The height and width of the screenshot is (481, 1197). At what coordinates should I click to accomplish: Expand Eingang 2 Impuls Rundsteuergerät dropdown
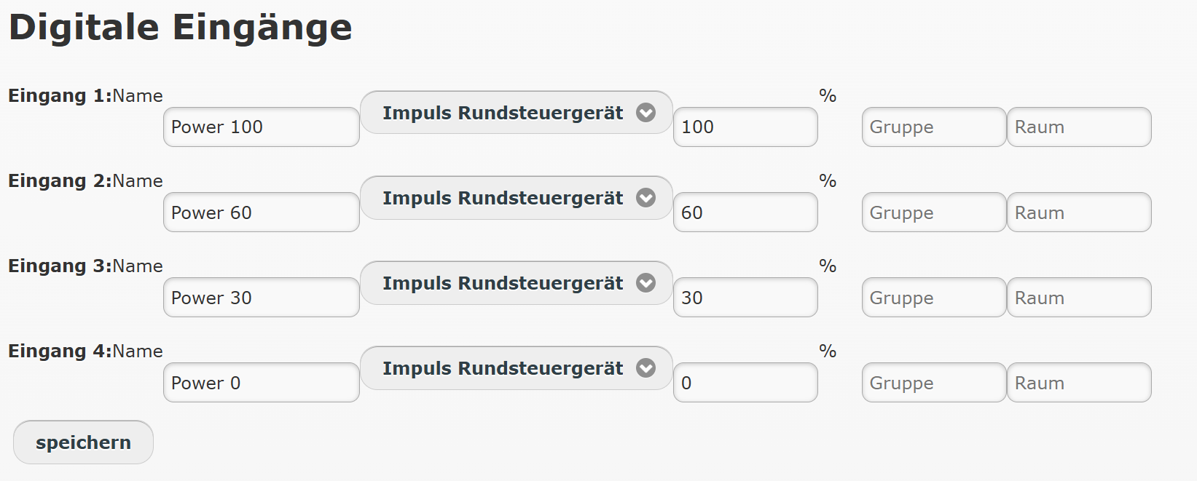point(503,198)
